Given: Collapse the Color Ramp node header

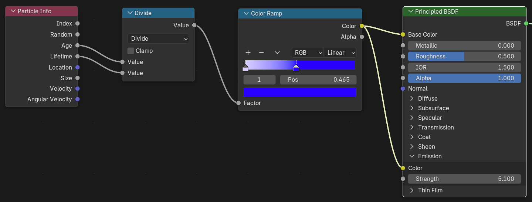Looking at the screenshot, I should [x=246, y=13].
